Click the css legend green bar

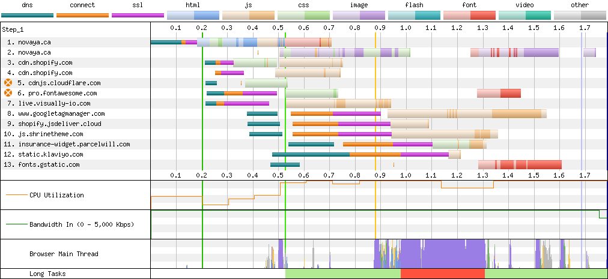(303, 15)
